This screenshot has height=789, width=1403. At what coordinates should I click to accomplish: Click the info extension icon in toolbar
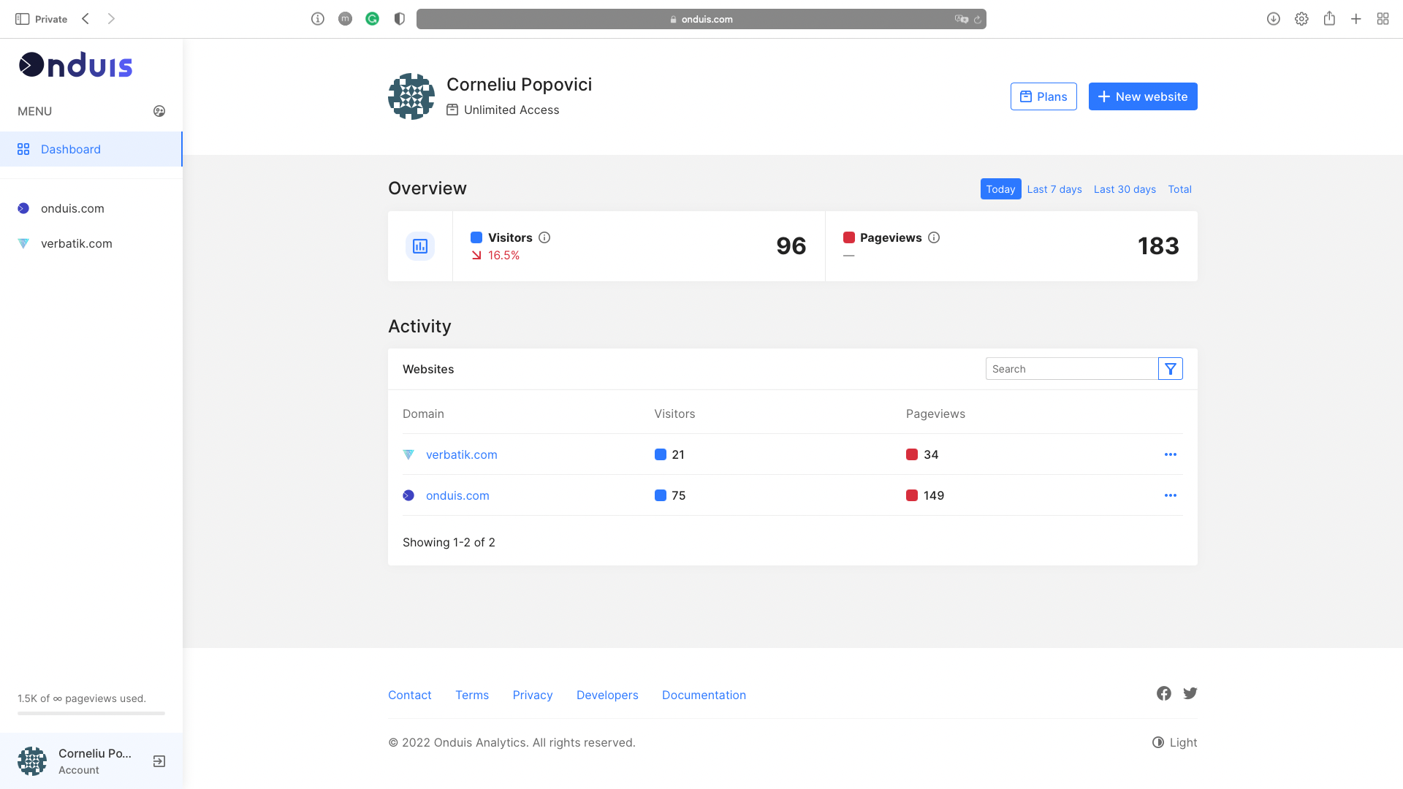pyautogui.click(x=318, y=19)
